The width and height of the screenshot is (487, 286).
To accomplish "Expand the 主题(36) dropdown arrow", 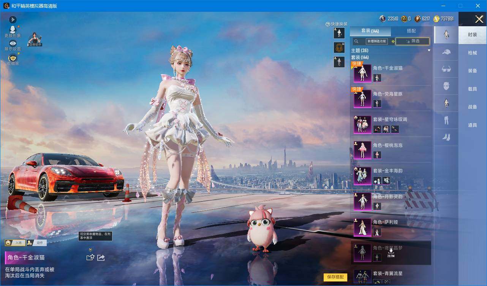I will click(x=429, y=51).
